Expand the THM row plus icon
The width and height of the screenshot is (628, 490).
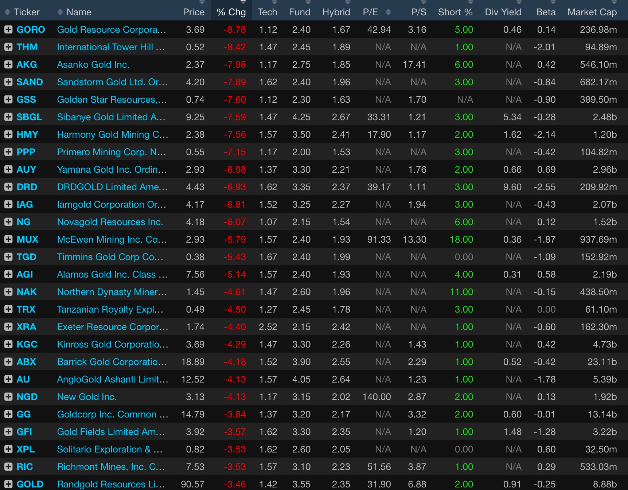point(8,47)
